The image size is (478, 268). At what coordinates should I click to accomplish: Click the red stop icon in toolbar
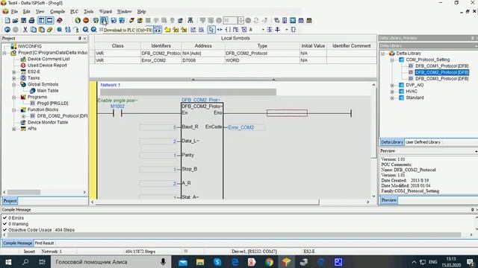tap(86, 20)
